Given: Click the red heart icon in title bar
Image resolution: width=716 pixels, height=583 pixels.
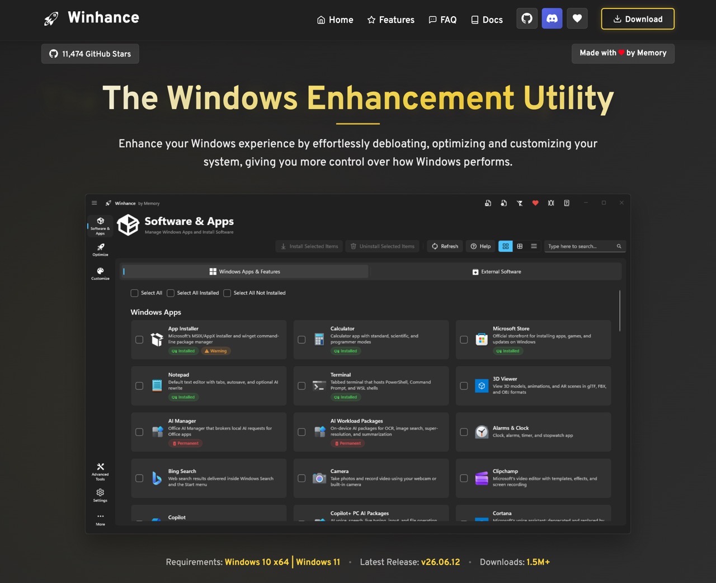Looking at the screenshot, I should coord(535,203).
